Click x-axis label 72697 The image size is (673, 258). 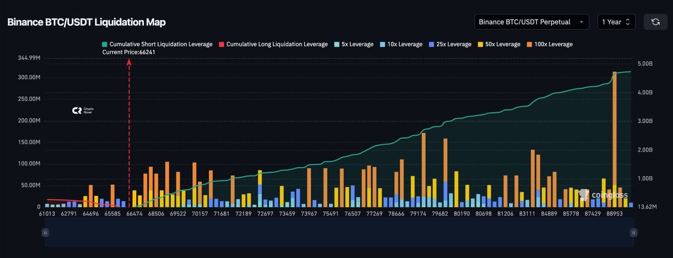(266, 214)
